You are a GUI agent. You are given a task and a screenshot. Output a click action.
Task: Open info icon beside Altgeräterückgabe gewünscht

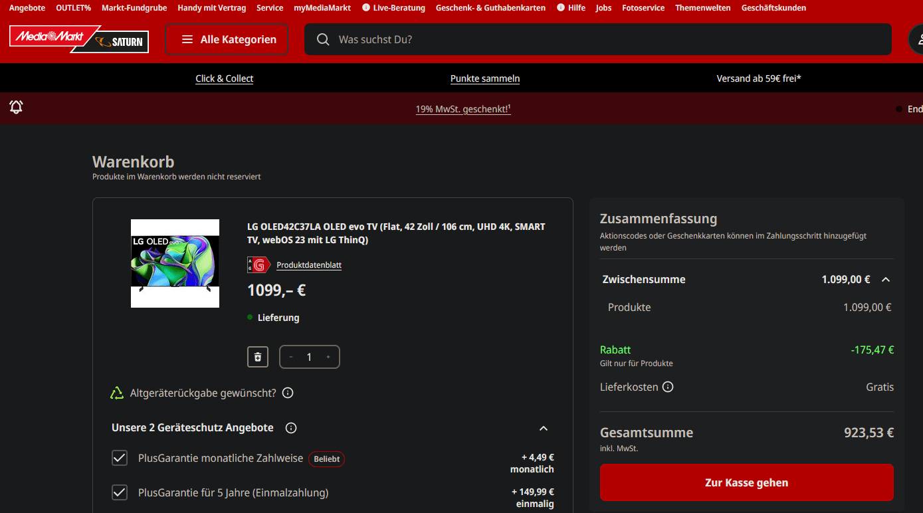click(288, 393)
